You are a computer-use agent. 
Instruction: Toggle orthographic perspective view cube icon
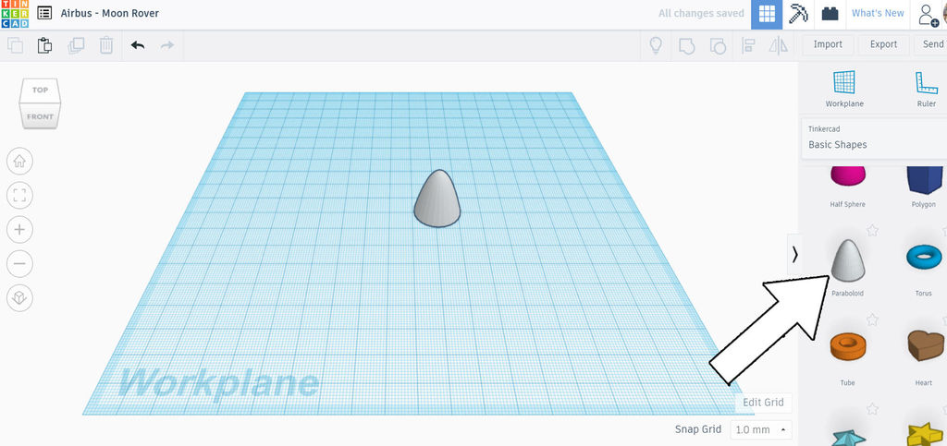[x=20, y=297]
